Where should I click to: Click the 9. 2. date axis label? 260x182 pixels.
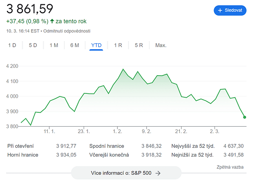pyautogui.click(x=146, y=131)
